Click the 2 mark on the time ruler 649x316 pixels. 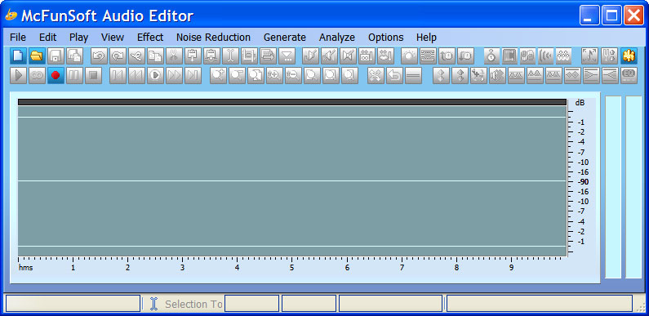[x=127, y=268]
